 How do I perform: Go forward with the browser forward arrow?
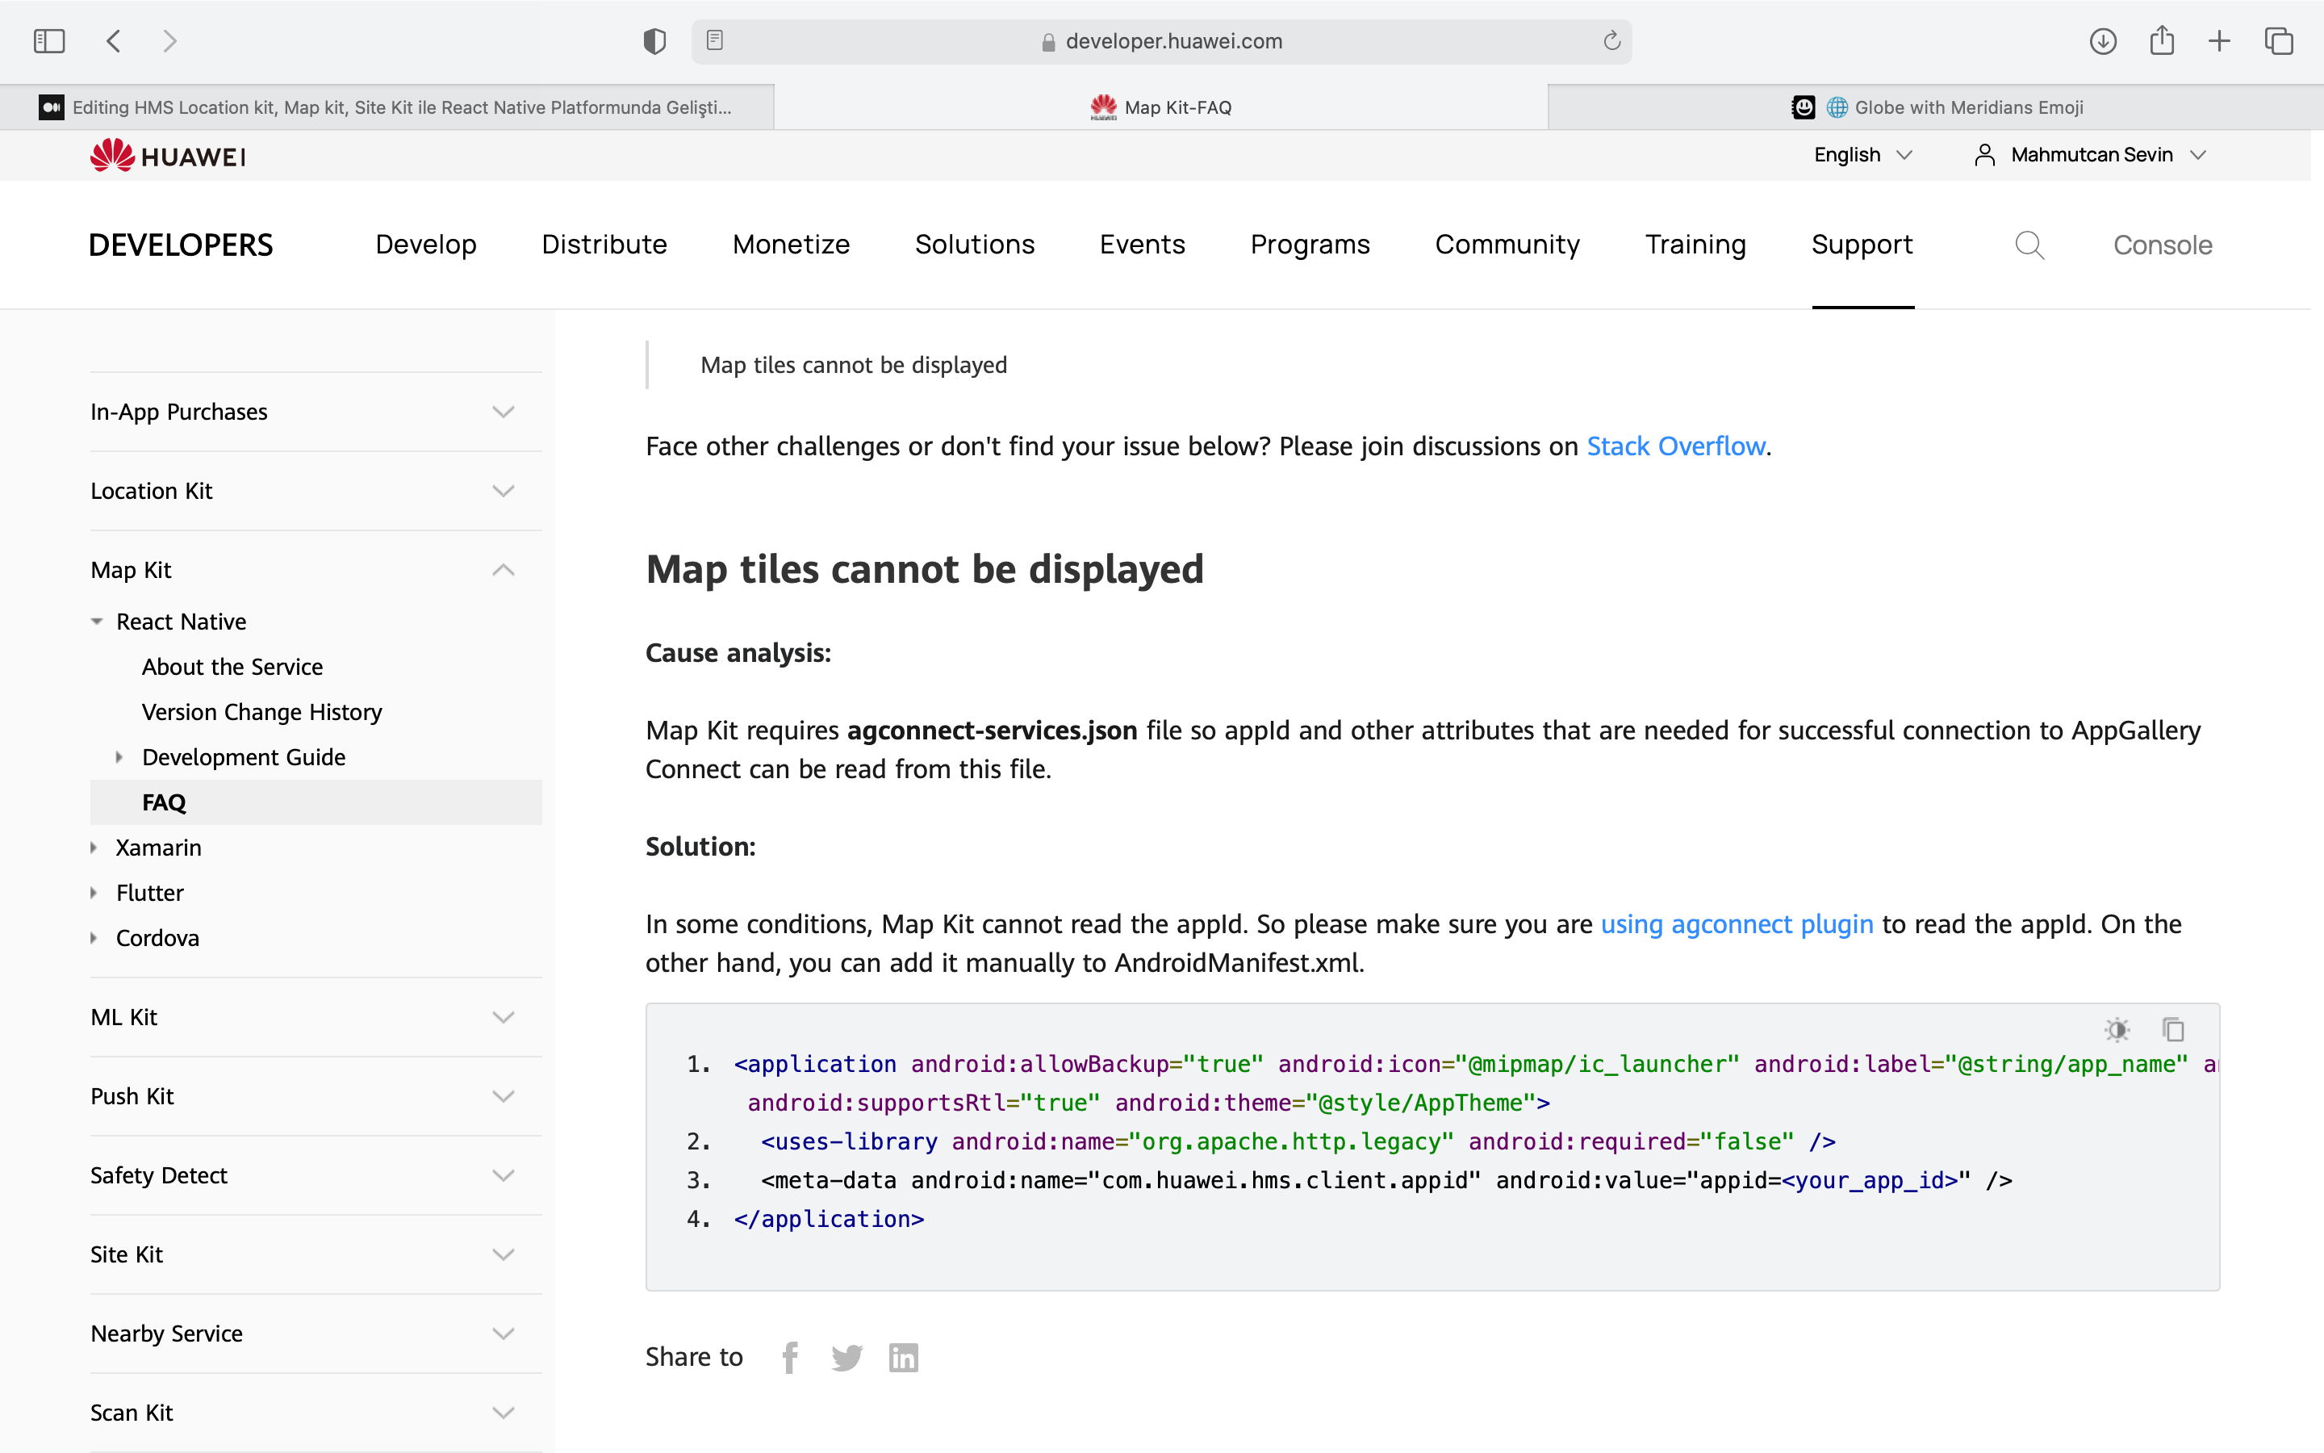(170, 41)
